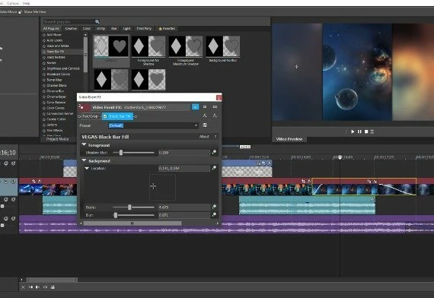Click the Play button under Video Preview
The width and height of the screenshot is (434, 298).
point(353,132)
